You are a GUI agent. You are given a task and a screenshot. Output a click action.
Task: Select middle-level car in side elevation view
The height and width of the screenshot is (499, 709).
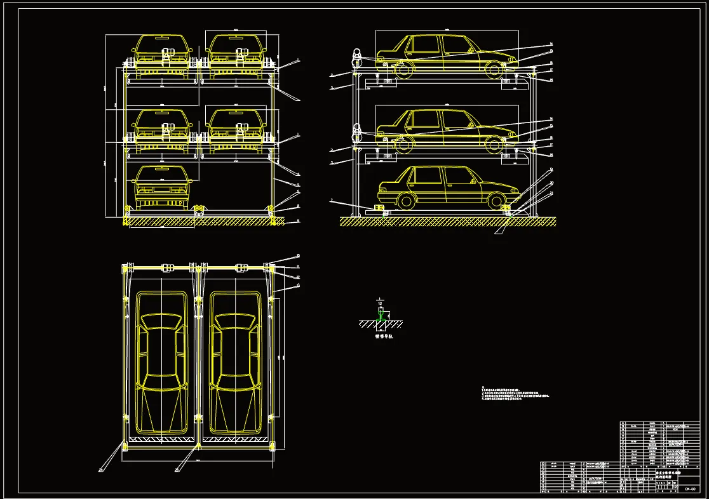point(447,130)
